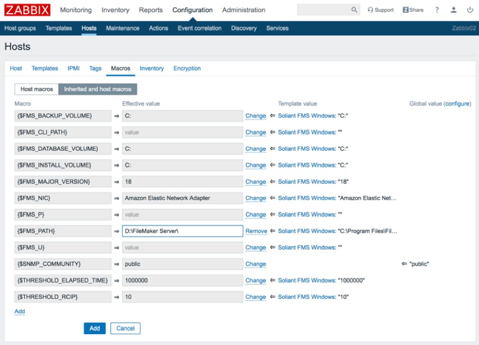Go to Maintenance submenu
This screenshot has width=479, height=345.
(122, 28)
